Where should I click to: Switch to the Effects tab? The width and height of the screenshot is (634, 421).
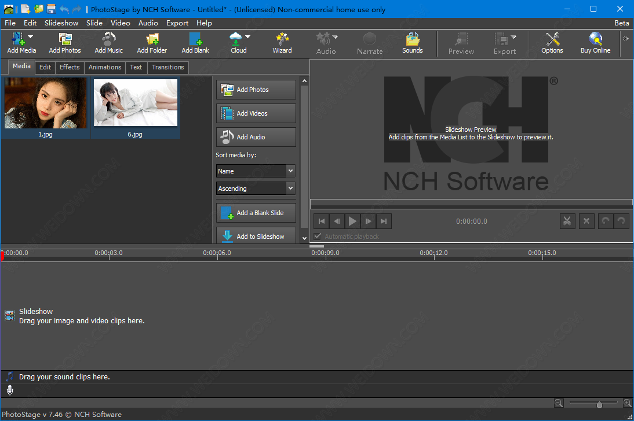pos(70,67)
